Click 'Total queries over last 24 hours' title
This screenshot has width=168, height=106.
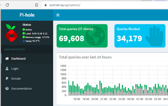coord(85,57)
